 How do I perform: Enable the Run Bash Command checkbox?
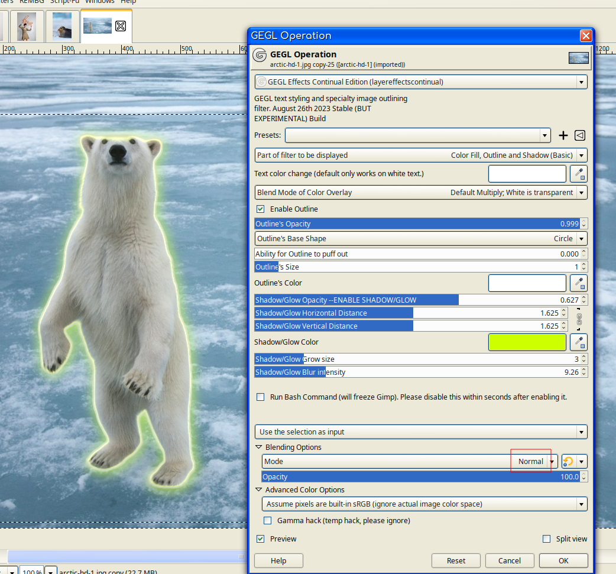261,397
